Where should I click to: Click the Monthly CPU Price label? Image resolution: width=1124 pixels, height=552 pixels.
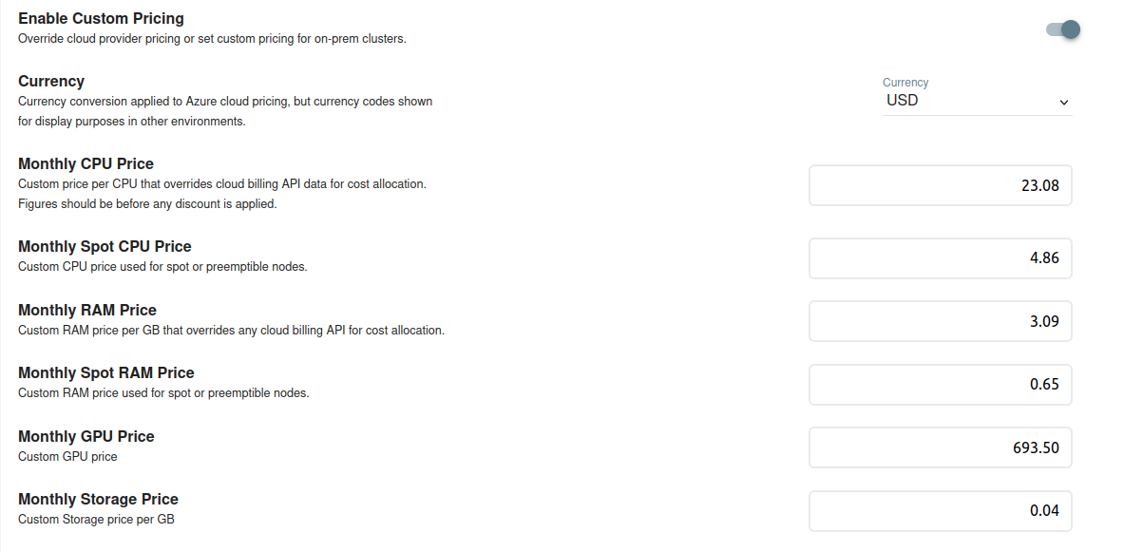point(86,163)
